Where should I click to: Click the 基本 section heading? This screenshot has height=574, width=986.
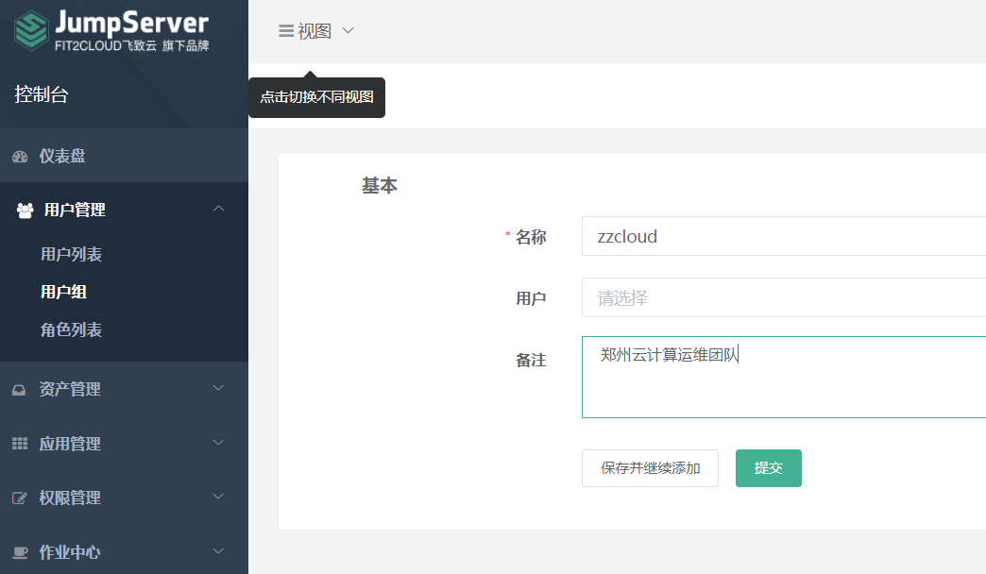(x=379, y=185)
